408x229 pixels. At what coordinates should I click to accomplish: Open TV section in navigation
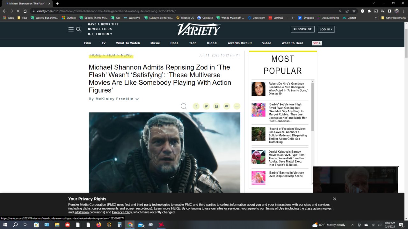click(x=104, y=43)
